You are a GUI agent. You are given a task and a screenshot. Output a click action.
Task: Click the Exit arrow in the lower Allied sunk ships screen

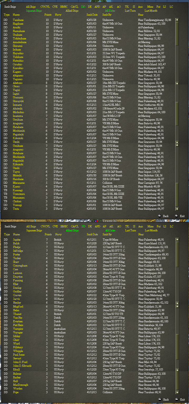(177, 399)
